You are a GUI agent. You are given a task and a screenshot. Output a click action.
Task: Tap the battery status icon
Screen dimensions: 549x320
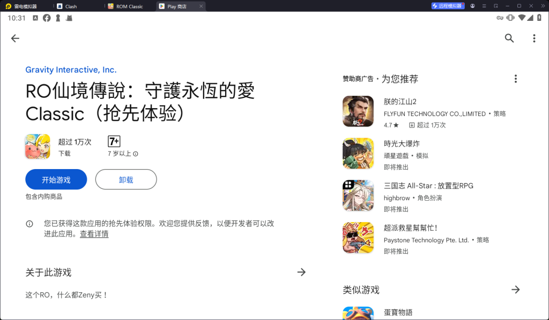[539, 18]
